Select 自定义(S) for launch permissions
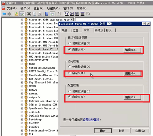Screen dimensions: 153x136 [x=76, y=49]
